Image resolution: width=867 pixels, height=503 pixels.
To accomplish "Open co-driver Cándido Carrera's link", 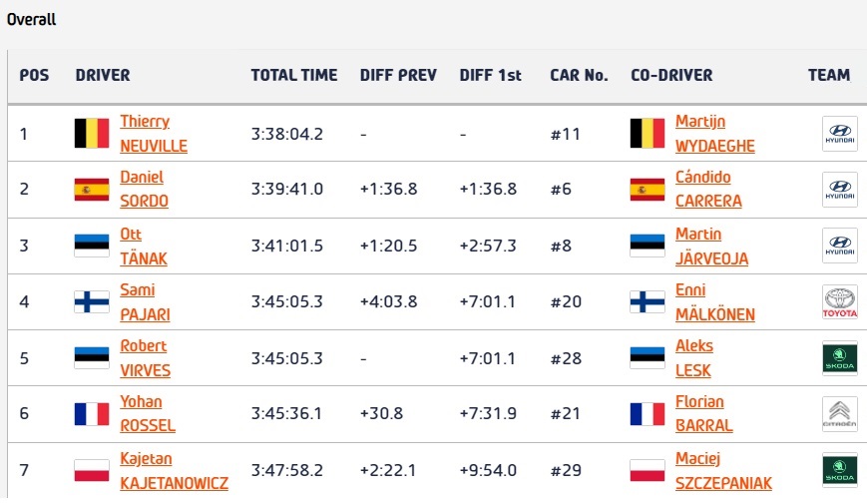I will [x=708, y=190].
